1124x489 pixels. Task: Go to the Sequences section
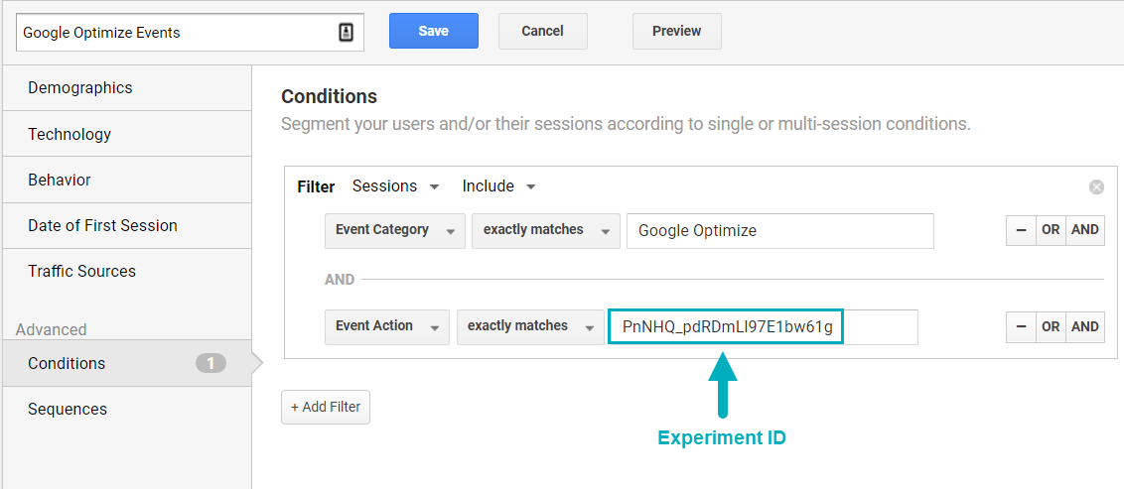[x=68, y=409]
